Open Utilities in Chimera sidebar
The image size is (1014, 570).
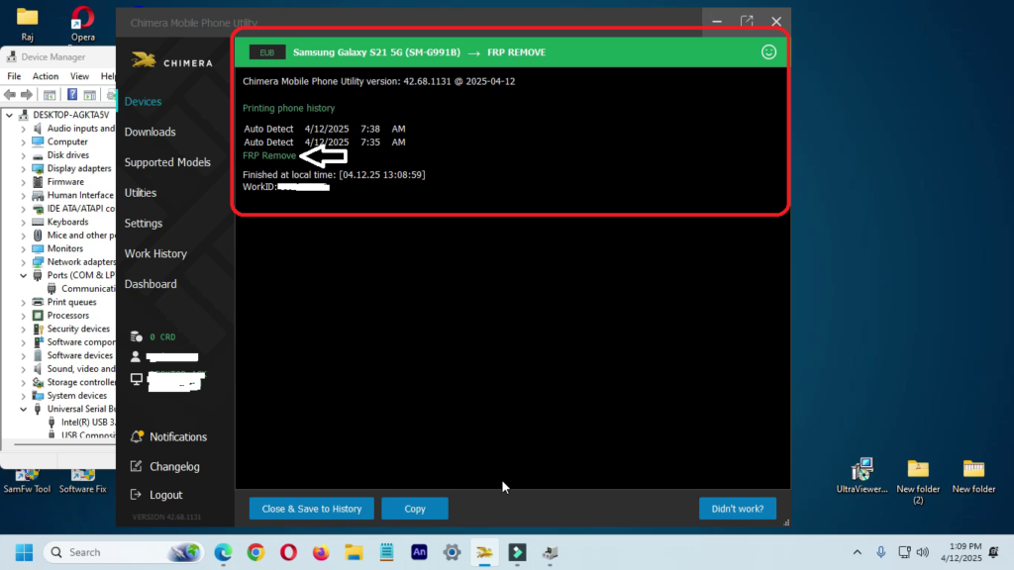(141, 193)
